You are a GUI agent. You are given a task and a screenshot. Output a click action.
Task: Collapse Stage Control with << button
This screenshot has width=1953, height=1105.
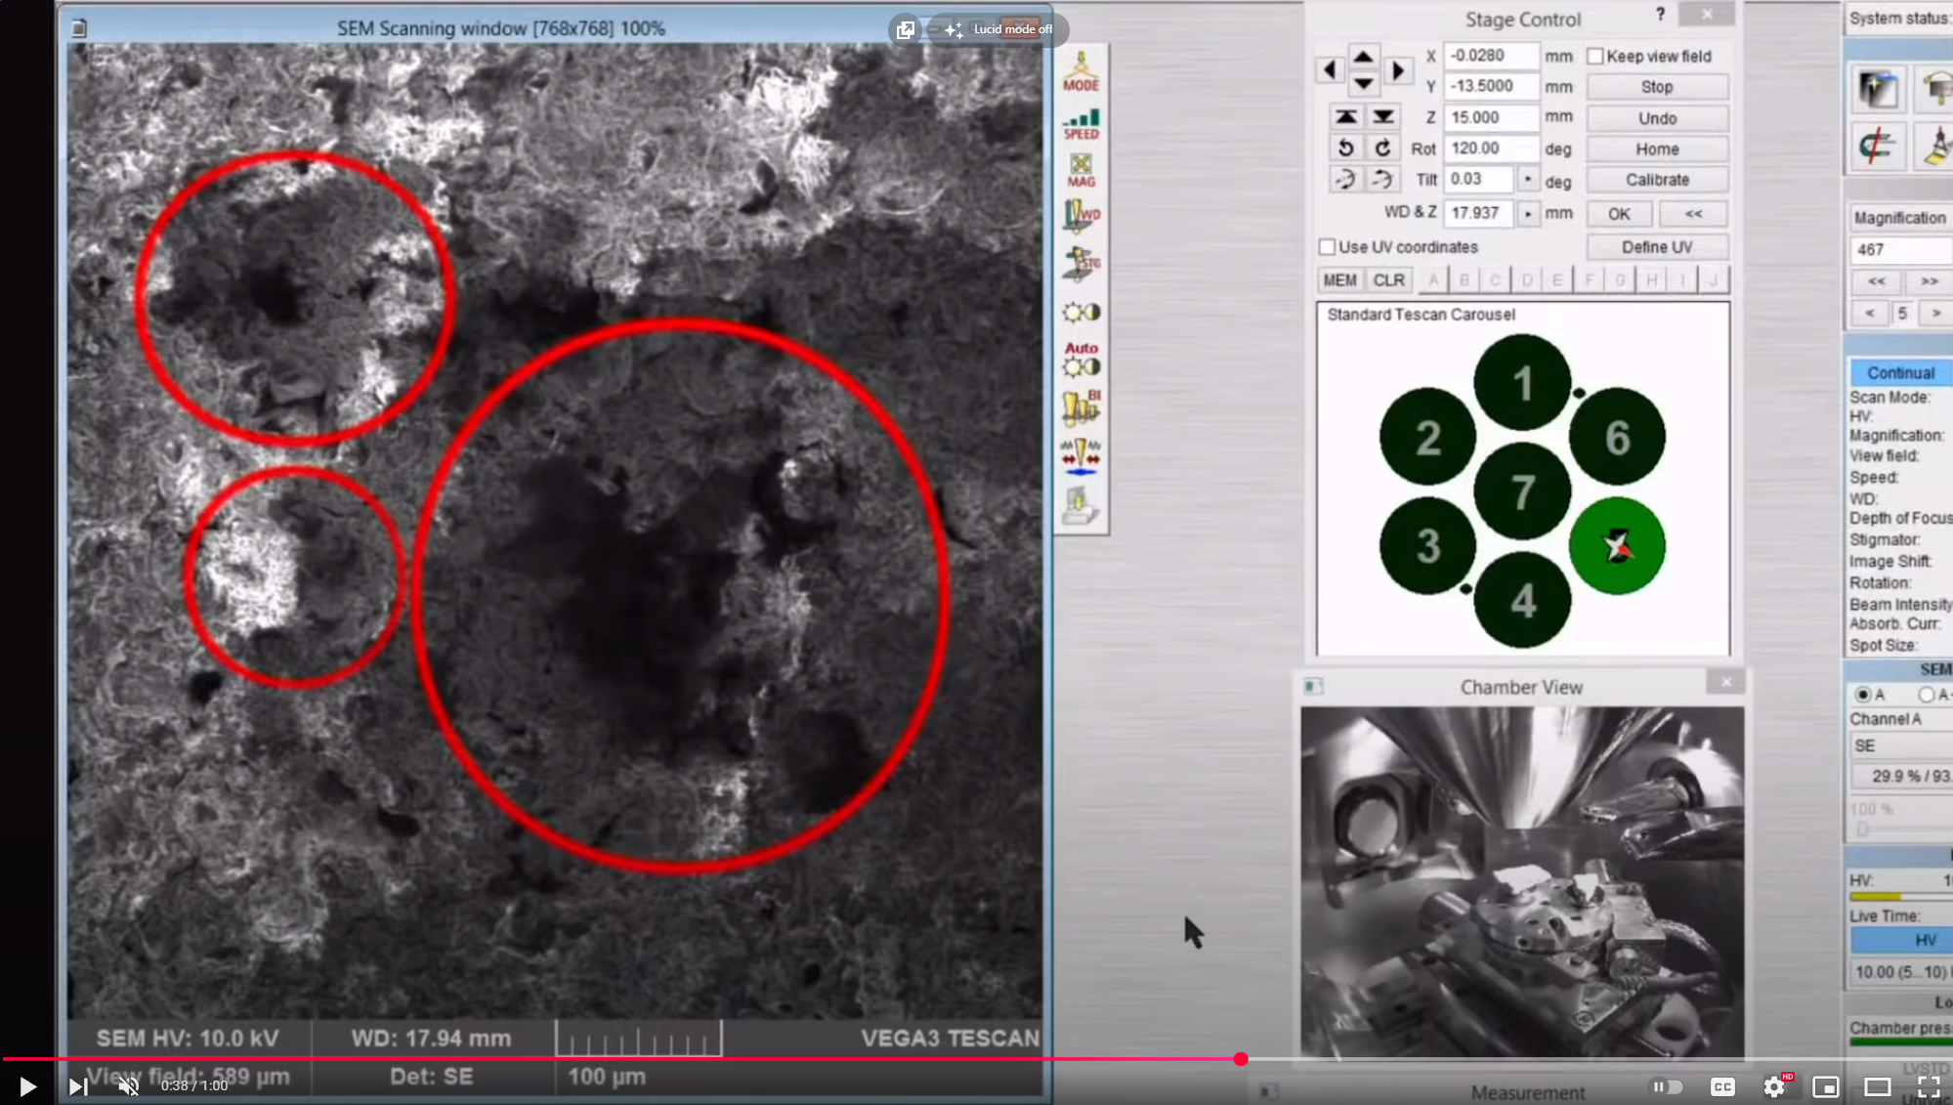pos(1693,214)
